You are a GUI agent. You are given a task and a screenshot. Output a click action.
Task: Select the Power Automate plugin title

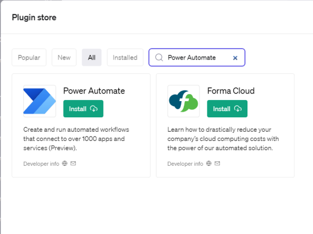pos(94,91)
